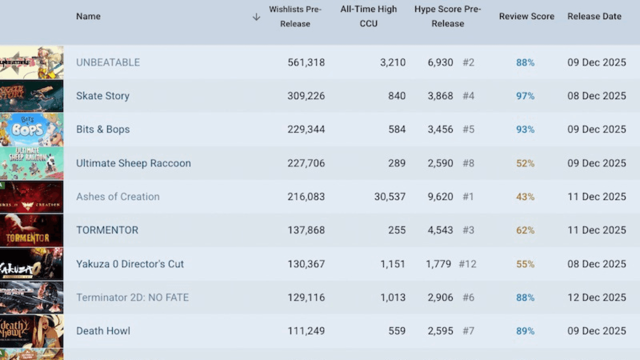Open the Death Howl cover art

tap(32, 331)
